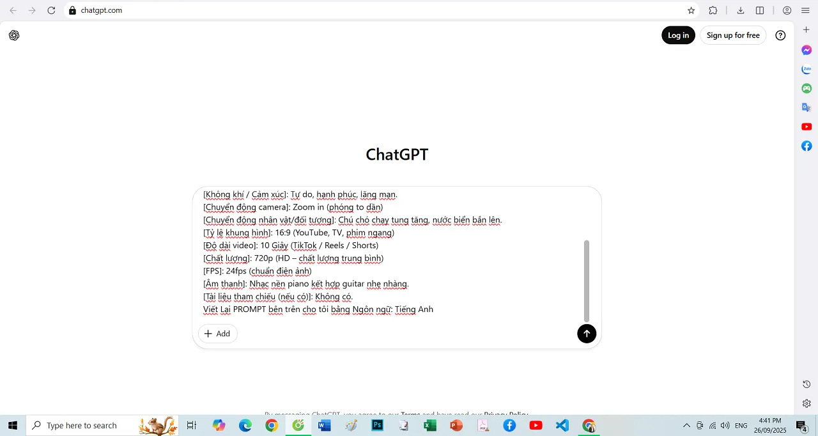Click the ChatGPT logo
Screen dimensions: 818x436
[x=14, y=35]
